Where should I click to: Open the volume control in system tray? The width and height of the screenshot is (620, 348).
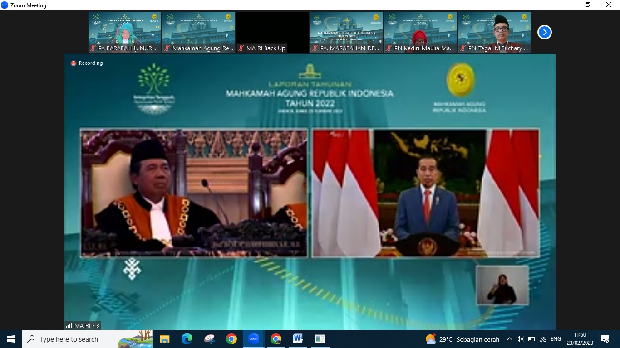point(520,339)
